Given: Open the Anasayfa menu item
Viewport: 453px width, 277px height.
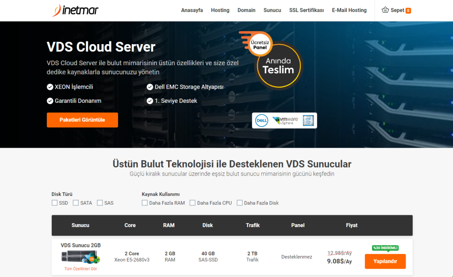Looking at the screenshot, I should pos(192,10).
